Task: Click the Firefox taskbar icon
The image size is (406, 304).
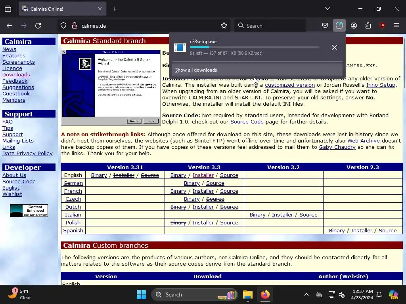Action: 265,294
